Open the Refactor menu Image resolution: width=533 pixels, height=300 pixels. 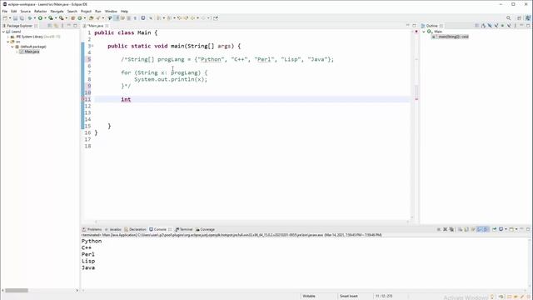(x=41, y=11)
